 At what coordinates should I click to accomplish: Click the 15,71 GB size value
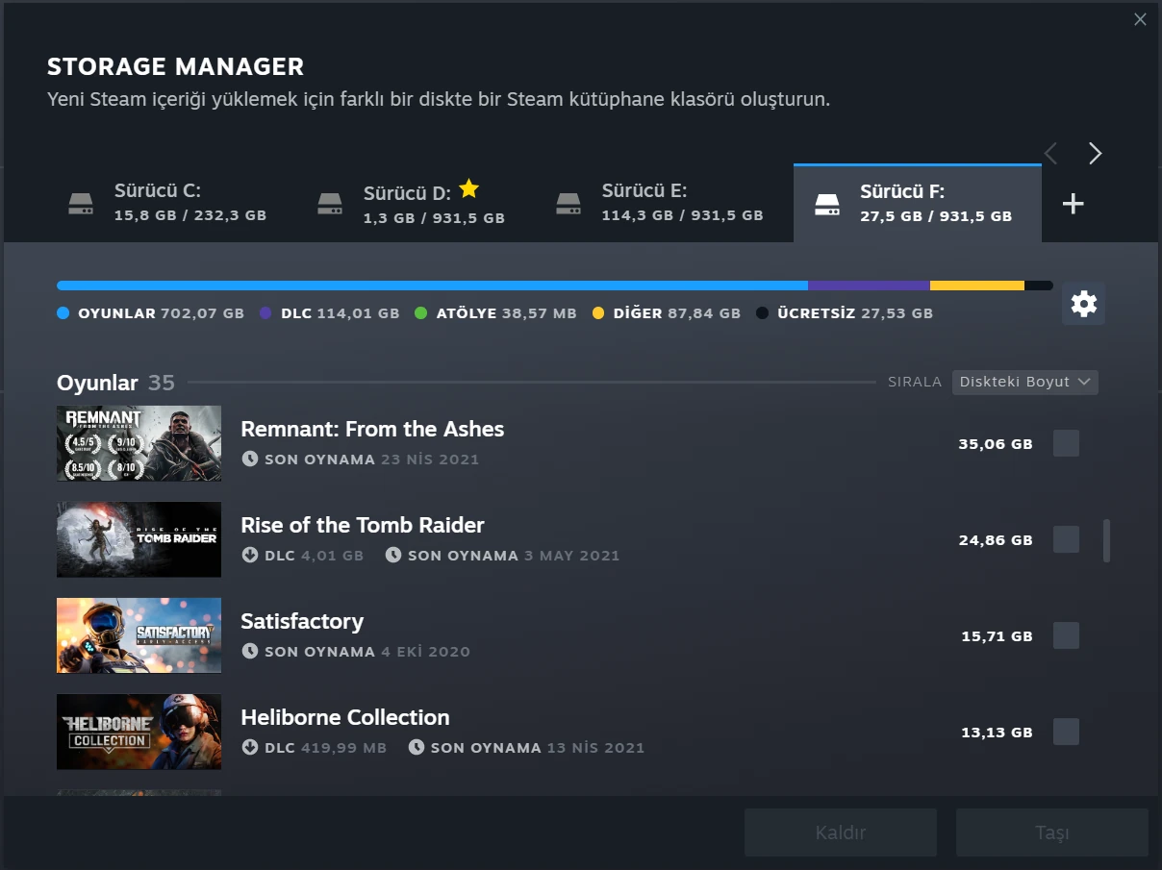point(997,636)
